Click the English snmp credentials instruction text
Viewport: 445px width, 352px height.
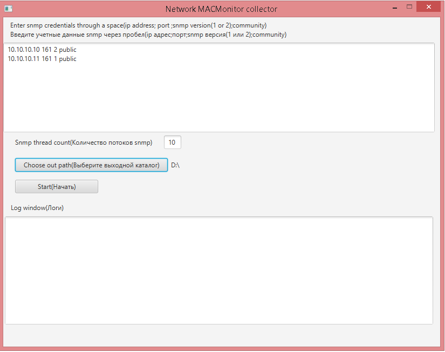point(138,25)
